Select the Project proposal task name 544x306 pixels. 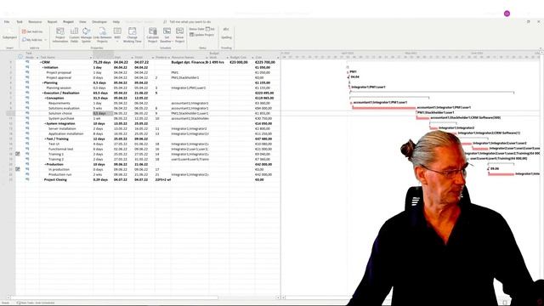click(59, 72)
